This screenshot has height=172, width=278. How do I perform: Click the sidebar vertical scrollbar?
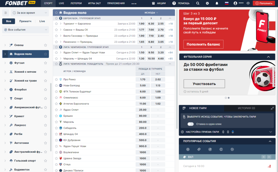click(x=51, y=117)
